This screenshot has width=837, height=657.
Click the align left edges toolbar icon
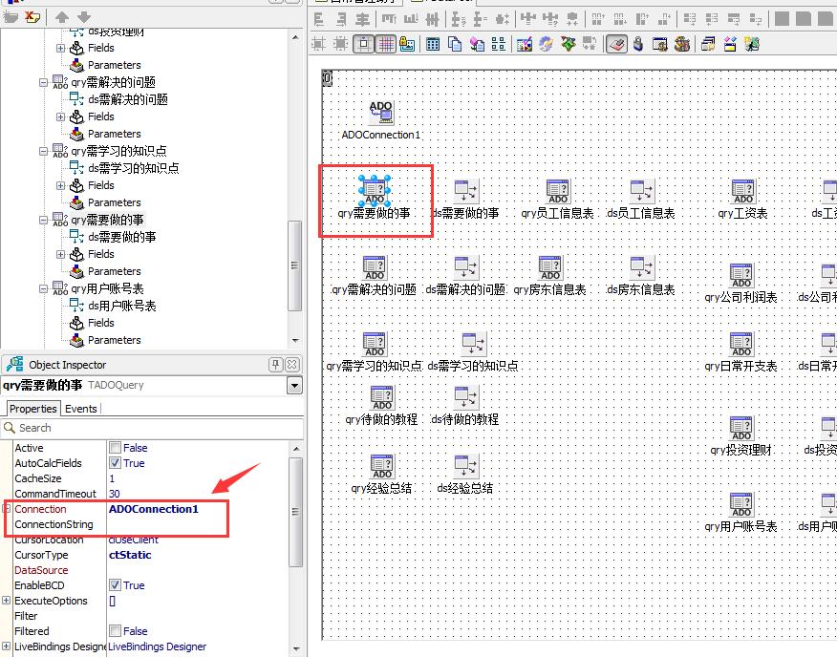tap(319, 20)
